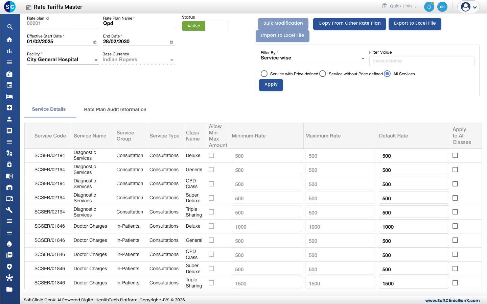Click the stacked plus-square sidebar icon
The width and height of the screenshot is (487, 304).
(x=9, y=255)
